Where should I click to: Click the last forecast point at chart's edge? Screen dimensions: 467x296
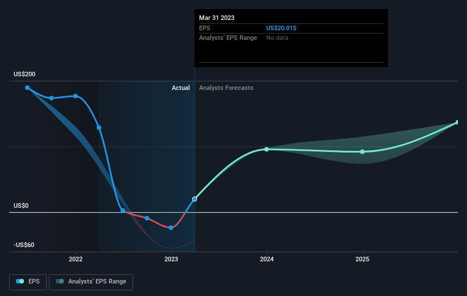coord(457,122)
